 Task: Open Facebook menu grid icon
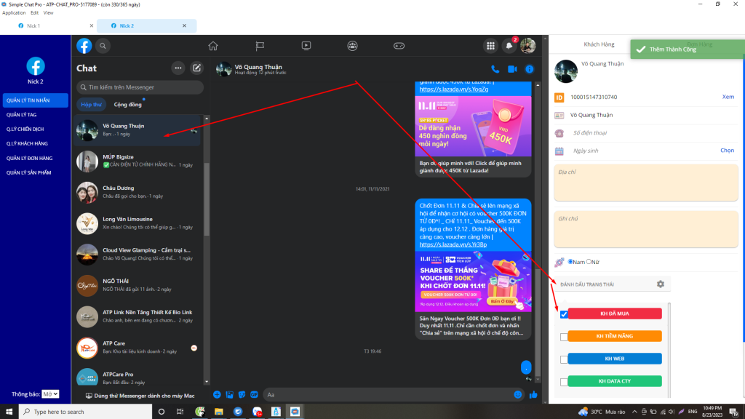click(x=490, y=46)
